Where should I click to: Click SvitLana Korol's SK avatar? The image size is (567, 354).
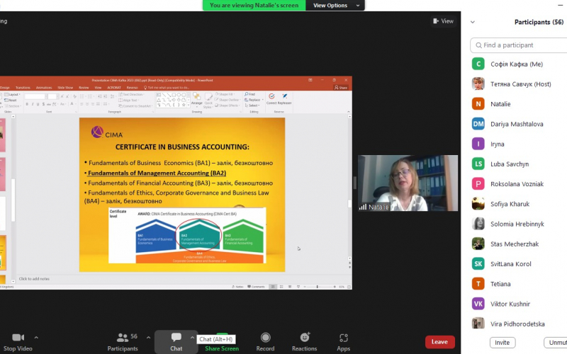click(478, 263)
